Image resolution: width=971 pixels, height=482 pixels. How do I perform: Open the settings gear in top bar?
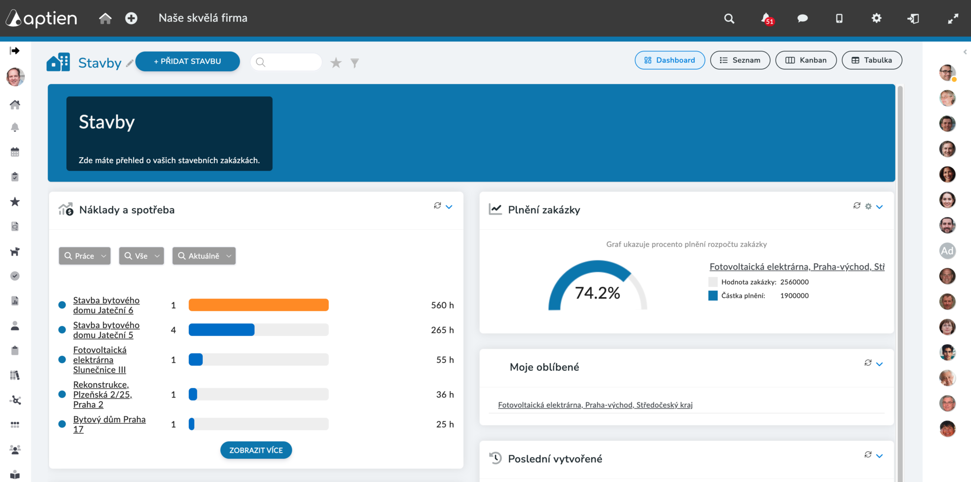click(876, 18)
